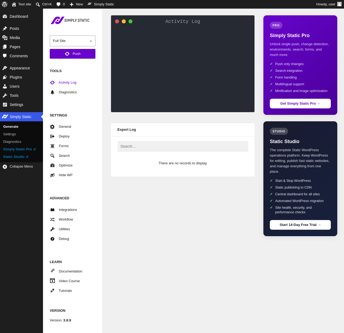Click the Appearance paintbrush icon
This screenshot has width=344, height=333.
click(5, 68)
